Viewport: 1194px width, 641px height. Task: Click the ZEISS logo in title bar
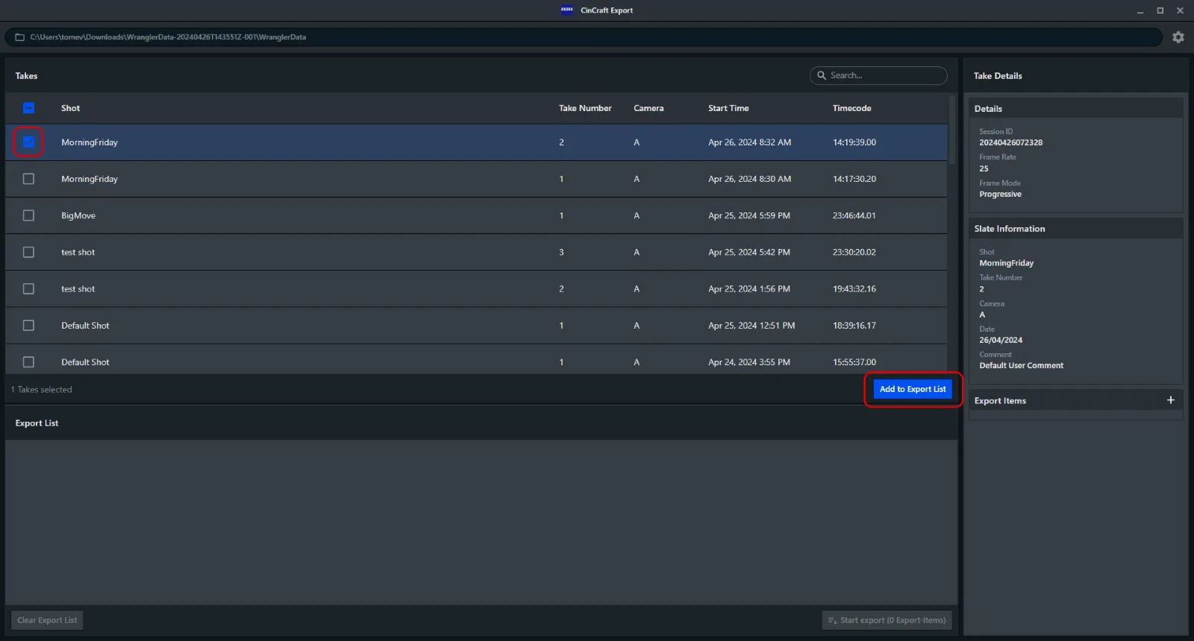pyautogui.click(x=567, y=10)
